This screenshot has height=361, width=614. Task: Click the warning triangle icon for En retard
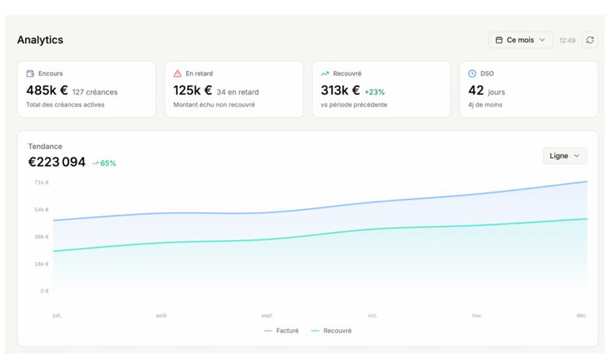click(x=178, y=73)
